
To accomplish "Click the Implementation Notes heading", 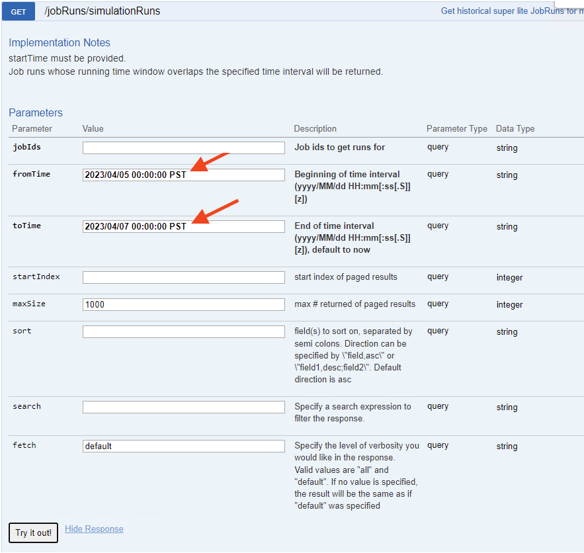I will pyautogui.click(x=60, y=43).
